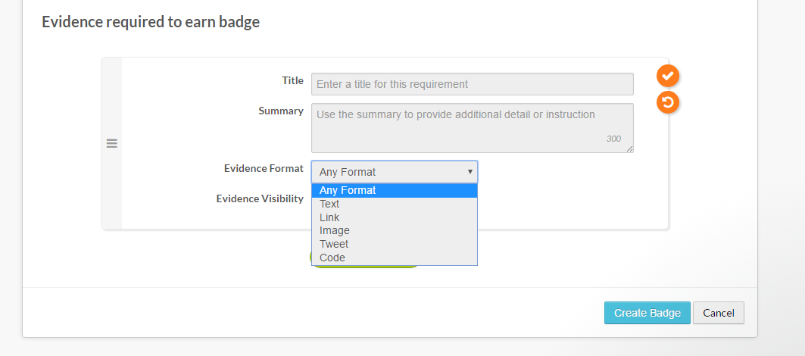Image resolution: width=805 pixels, height=356 pixels.
Task: Click the requirement drag handle icon
Action: tap(111, 143)
